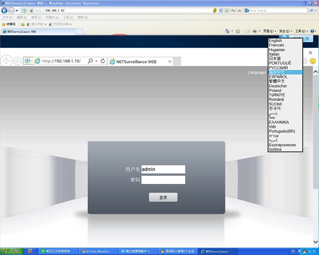
Task: Click the 开始 Start button
Action: pyautogui.click(x=12, y=251)
